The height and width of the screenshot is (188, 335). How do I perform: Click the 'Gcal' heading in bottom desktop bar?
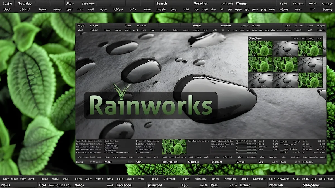tap(42, 185)
